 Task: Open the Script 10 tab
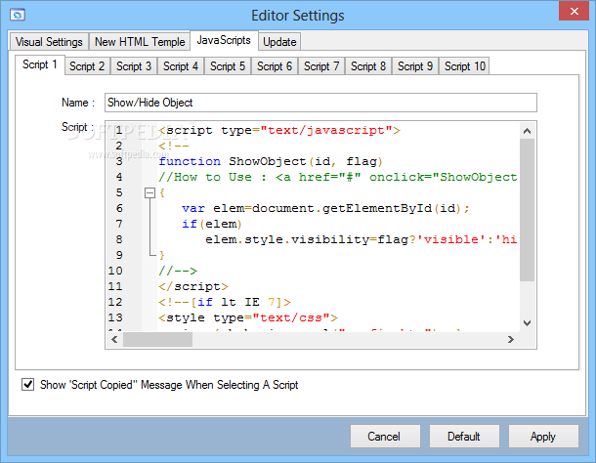[464, 66]
